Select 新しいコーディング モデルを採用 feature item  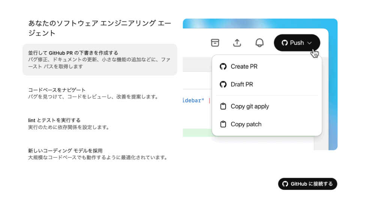(100, 154)
